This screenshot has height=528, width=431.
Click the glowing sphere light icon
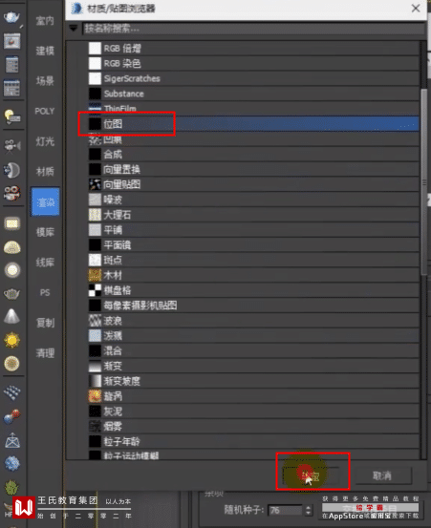[11, 270]
